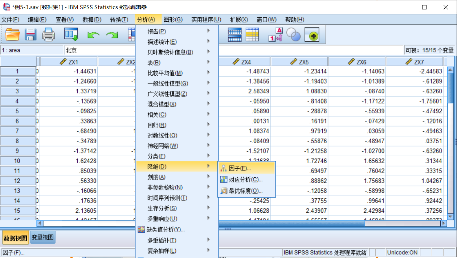This screenshot has width=457, height=258.
Task: Click the ZX1 column header
Action: point(69,62)
